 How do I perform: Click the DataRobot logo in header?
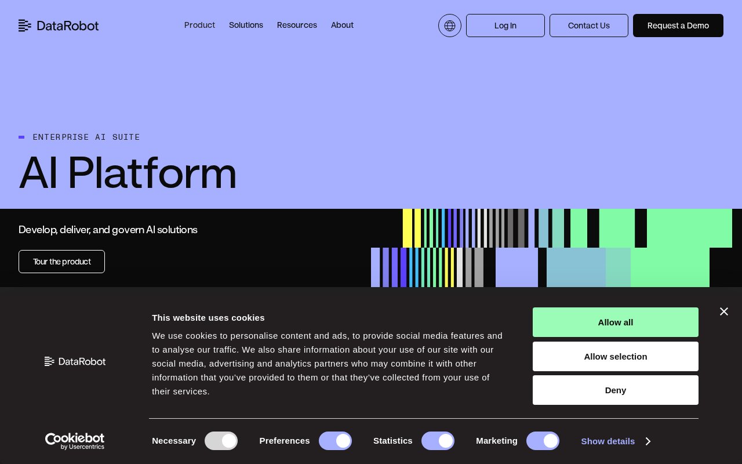59,26
